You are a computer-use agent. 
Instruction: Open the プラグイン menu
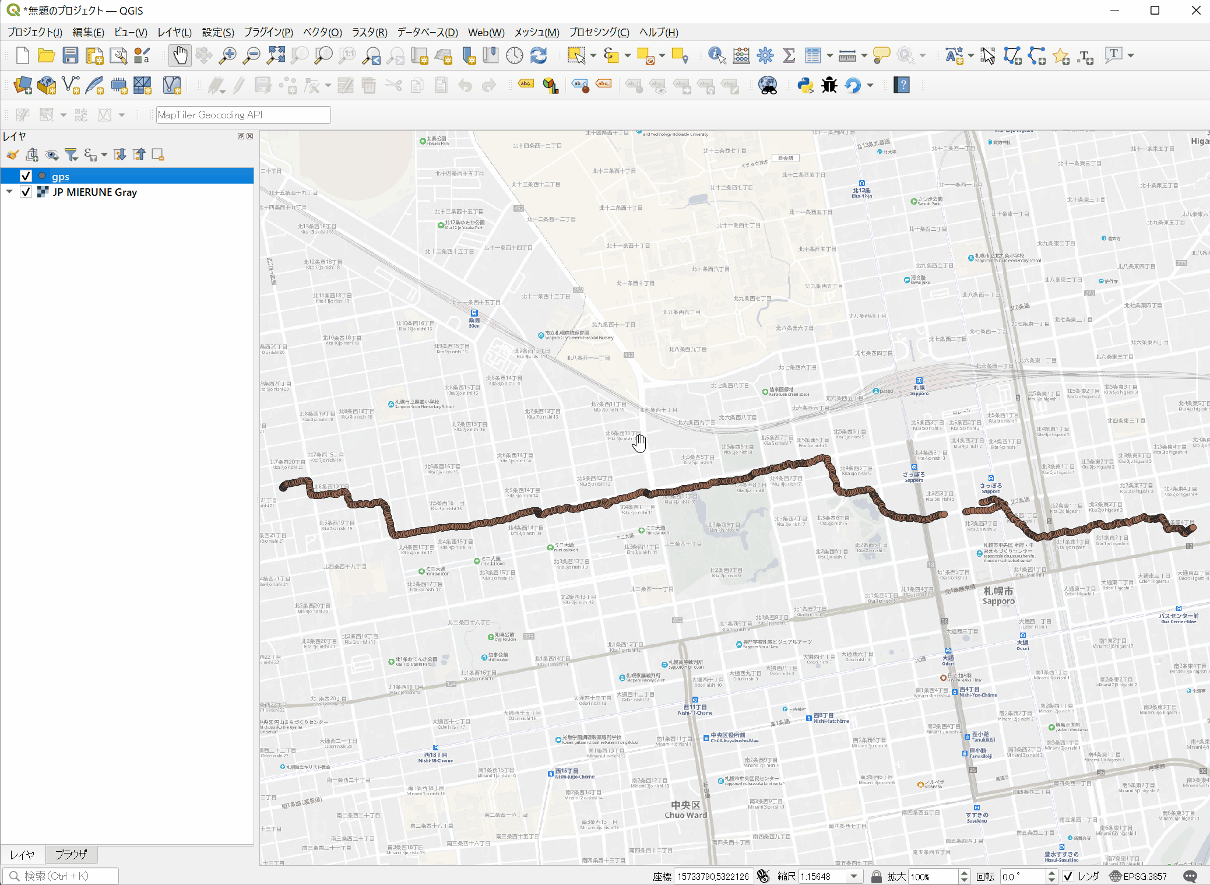coord(268,32)
